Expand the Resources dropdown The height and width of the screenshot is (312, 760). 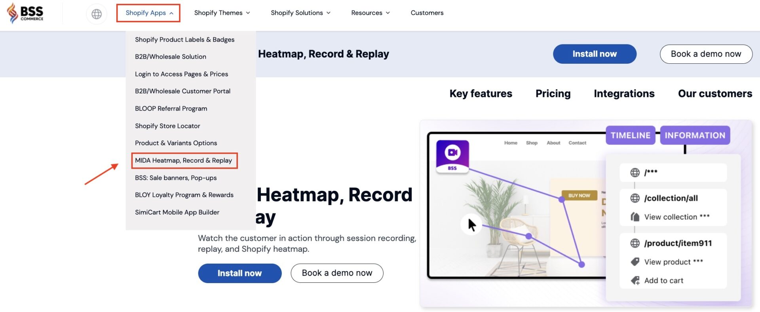pyautogui.click(x=370, y=13)
